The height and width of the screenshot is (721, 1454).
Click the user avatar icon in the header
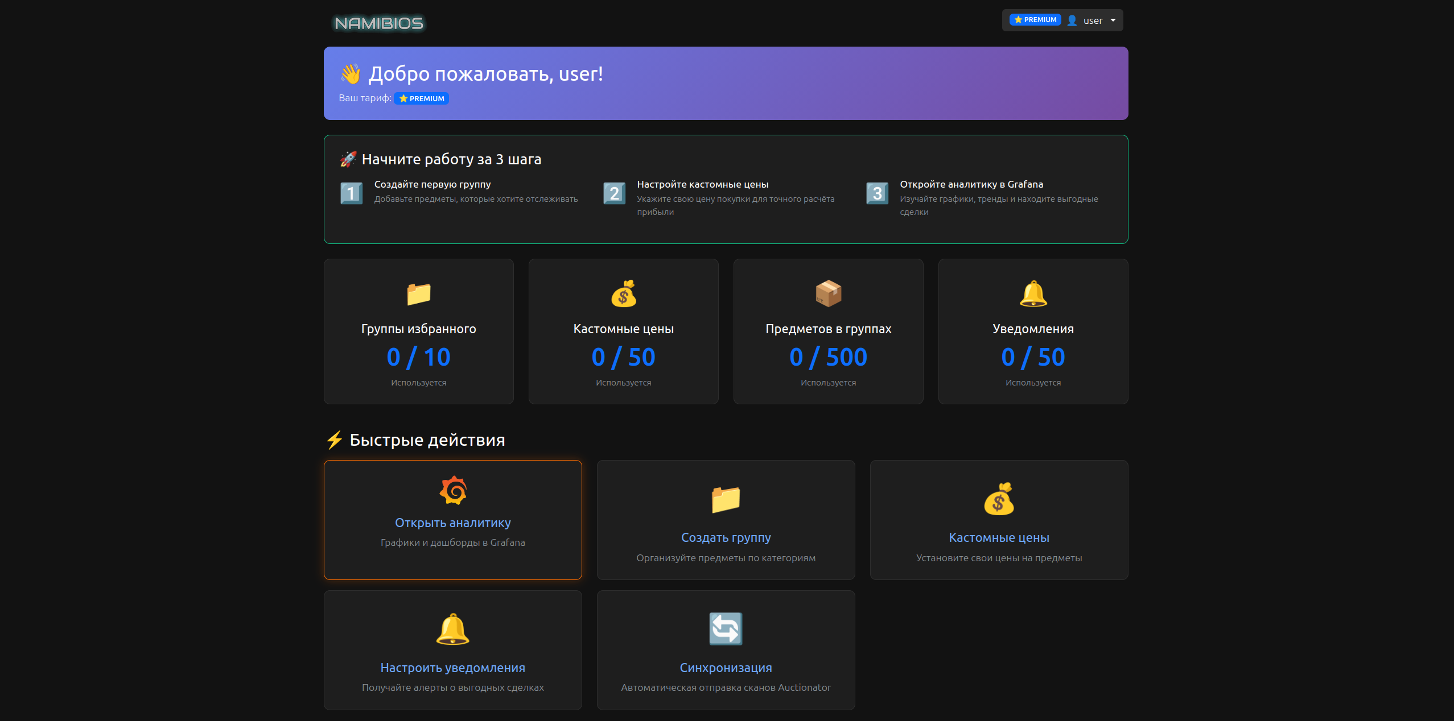tap(1072, 20)
